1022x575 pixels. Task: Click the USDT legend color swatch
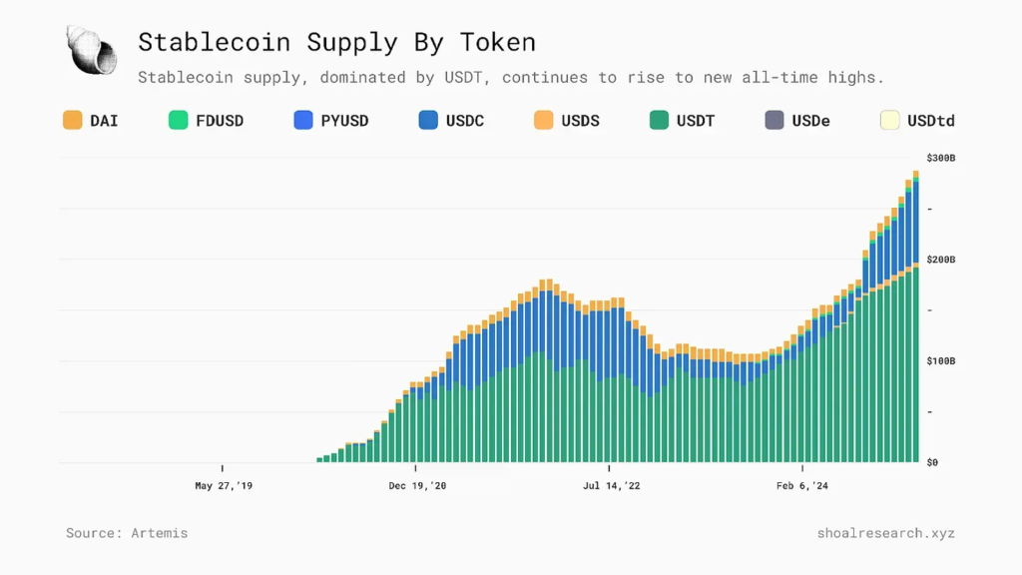click(x=659, y=120)
